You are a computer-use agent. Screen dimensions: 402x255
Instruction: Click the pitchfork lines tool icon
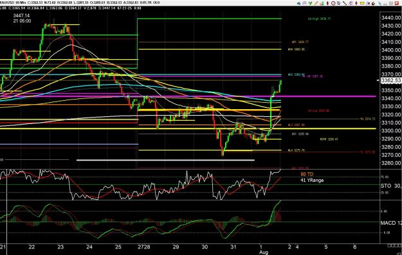tap(368, 3)
